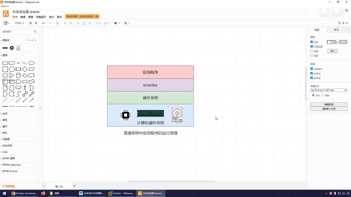This screenshot has height=197, width=351.
Task: Enable the 阴影 shadow checkbox
Action: click(x=312, y=56)
